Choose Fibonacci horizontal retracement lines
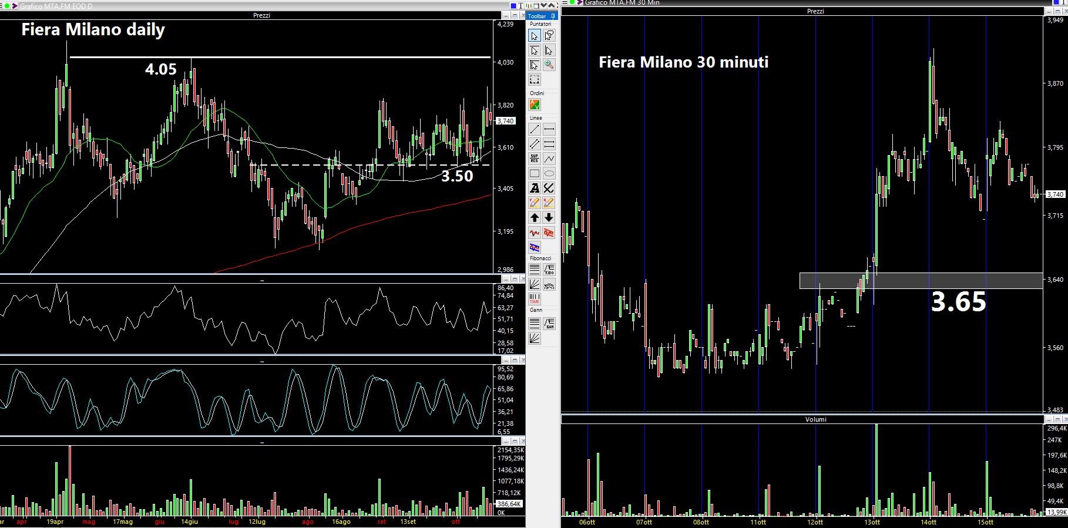Screen dimensions: 1068x528 coord(535,270)
